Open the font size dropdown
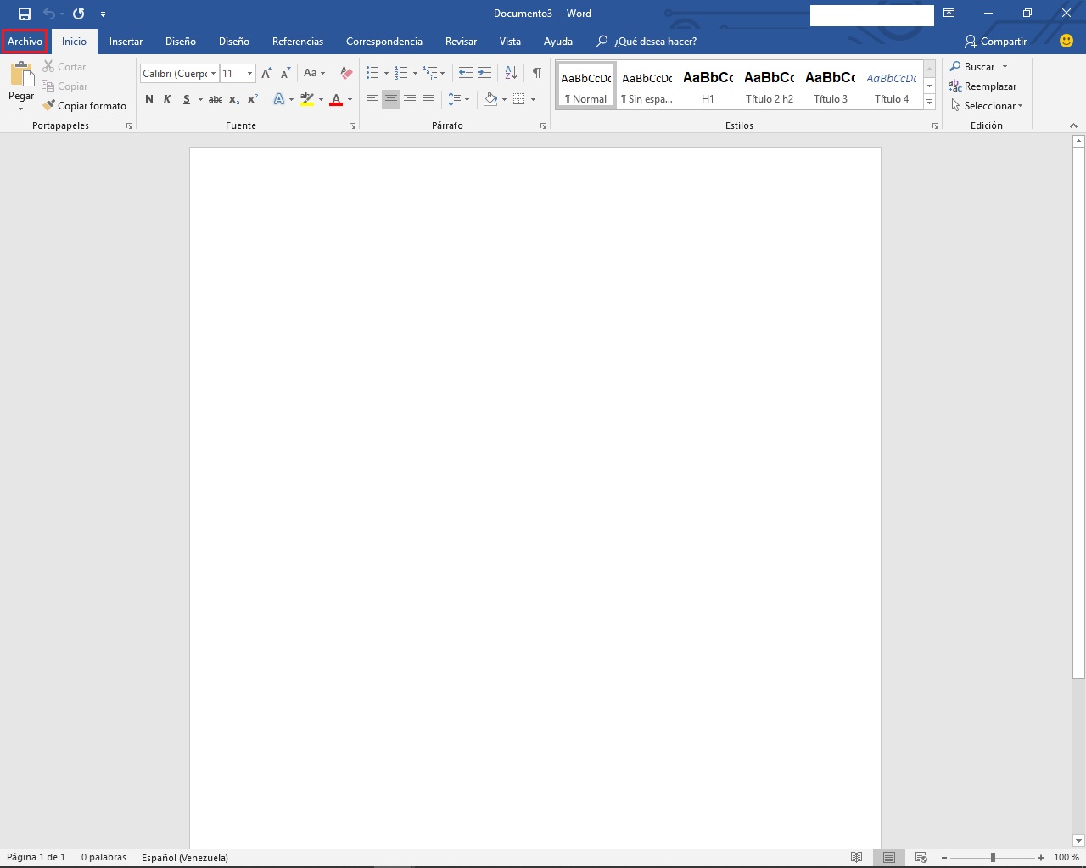The width and height of the screenshot is (1086, 868). (249, 74)
